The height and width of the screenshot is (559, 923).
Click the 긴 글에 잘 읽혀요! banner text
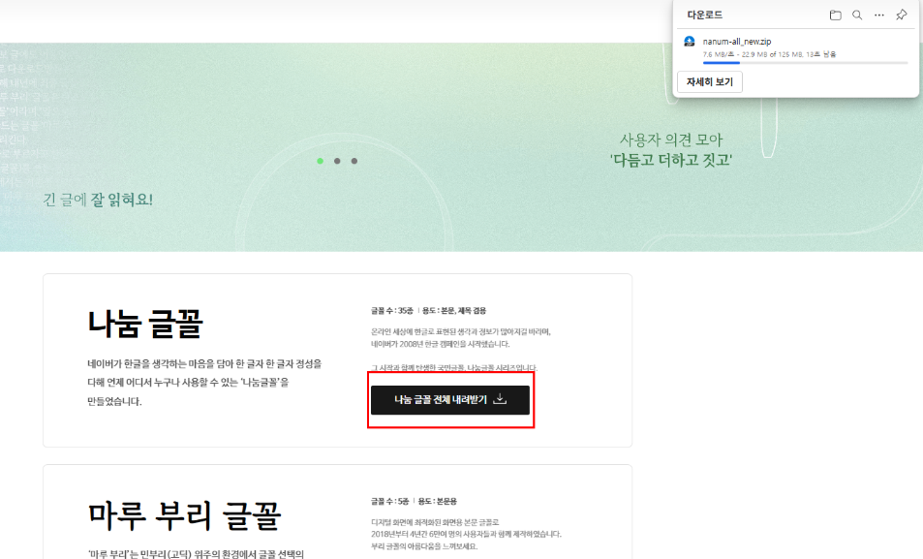tap(98, 200)
